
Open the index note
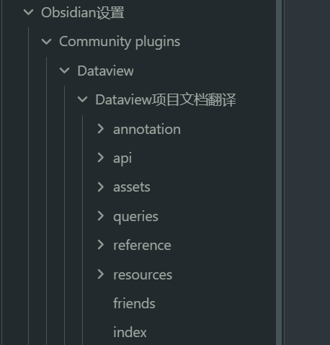pyautogui.click(x=130, y=333)
